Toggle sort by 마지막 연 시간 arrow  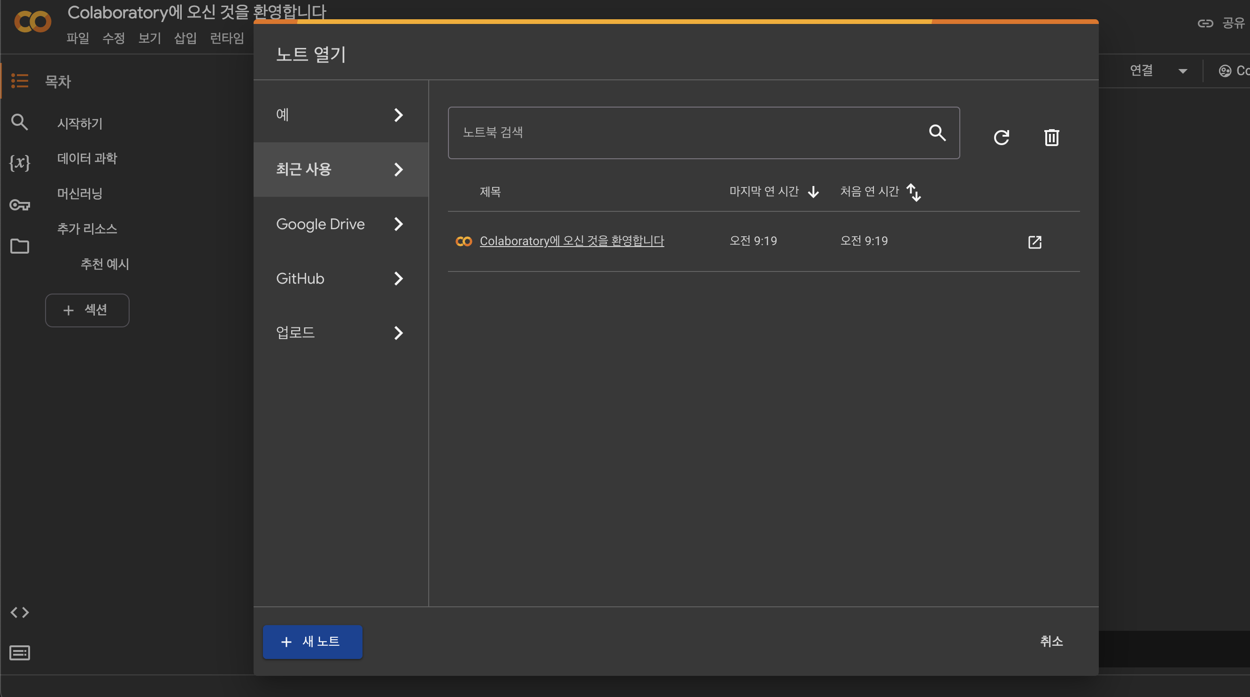tap(813, 192)
